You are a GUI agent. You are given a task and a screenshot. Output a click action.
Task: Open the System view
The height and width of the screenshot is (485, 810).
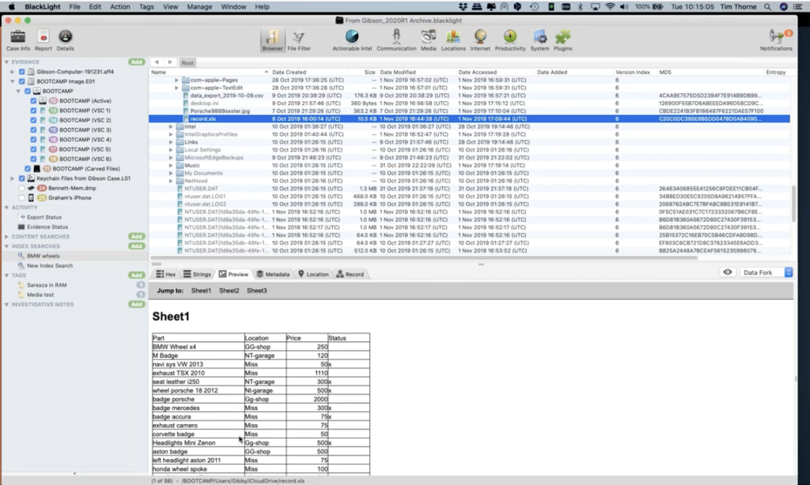click(x=539, y=40)
